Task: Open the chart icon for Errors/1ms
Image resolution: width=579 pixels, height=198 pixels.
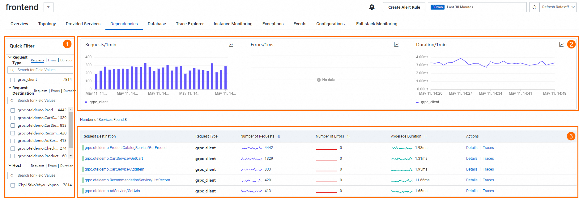Action: click(396, 45)
